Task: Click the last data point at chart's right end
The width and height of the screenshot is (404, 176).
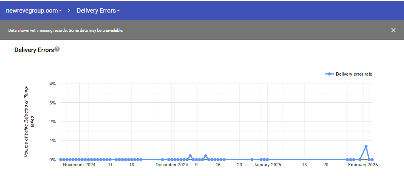Action: pos(372,160)
